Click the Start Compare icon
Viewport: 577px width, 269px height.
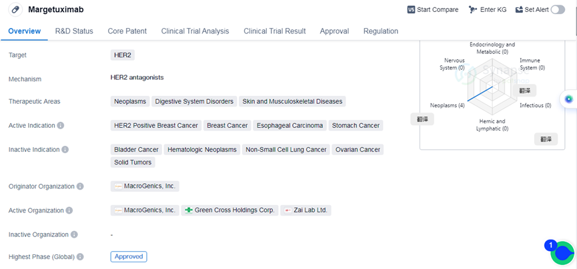coord(411,9)
